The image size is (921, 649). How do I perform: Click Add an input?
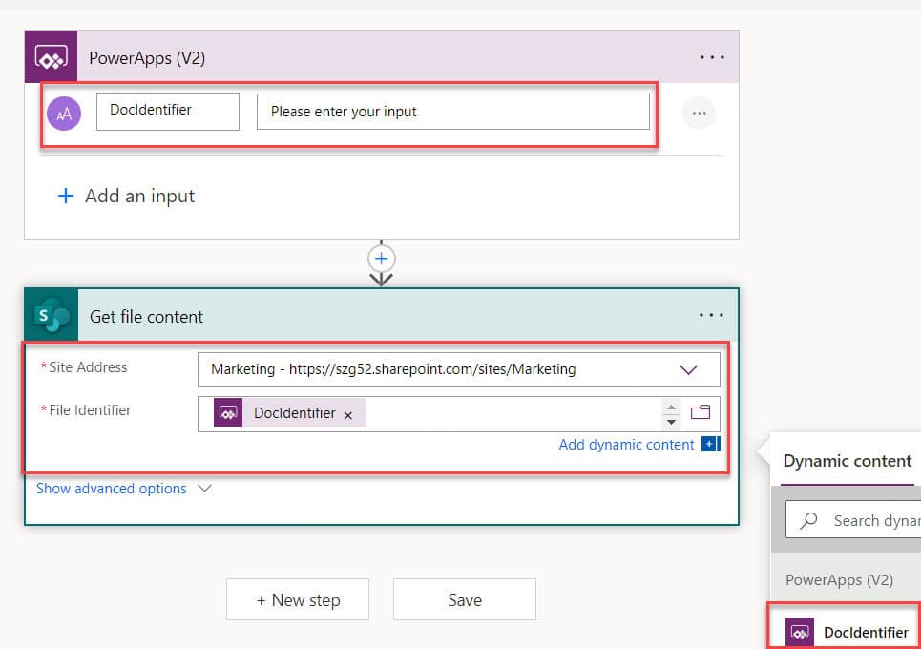click(126, 196)
